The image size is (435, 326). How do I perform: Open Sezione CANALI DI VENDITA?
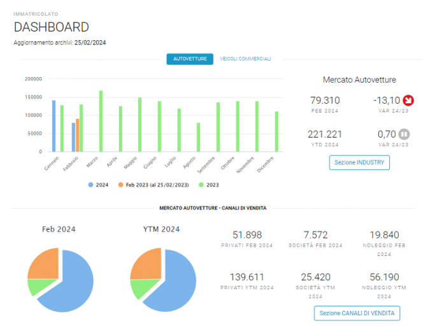pos(357,313)
